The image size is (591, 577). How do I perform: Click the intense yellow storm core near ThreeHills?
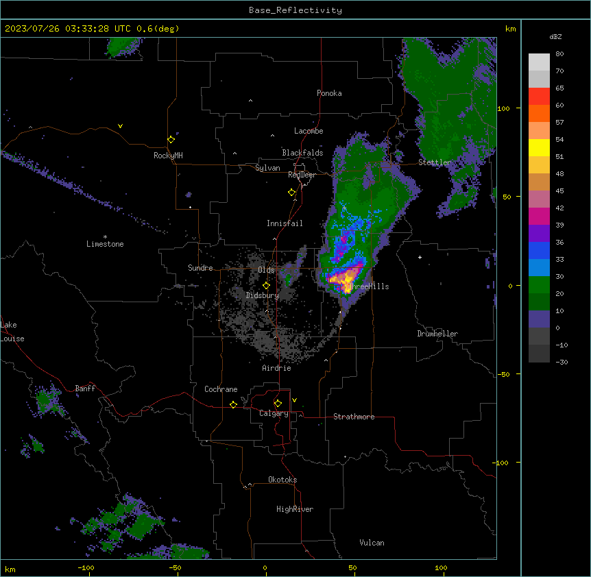tap(344, 279)
